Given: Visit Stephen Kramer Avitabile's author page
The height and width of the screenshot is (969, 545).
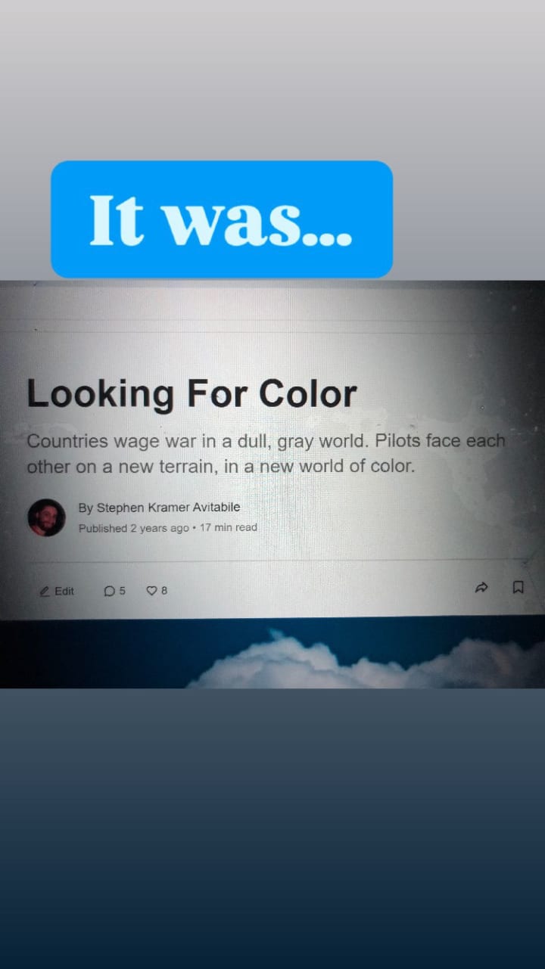Looking at the screenshot, I should 168,508.
